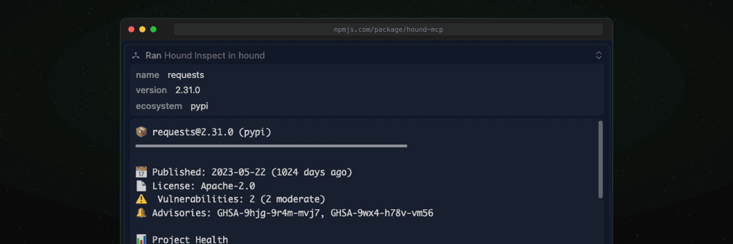Click the bell icon beside Advisories

coord(141,213)
